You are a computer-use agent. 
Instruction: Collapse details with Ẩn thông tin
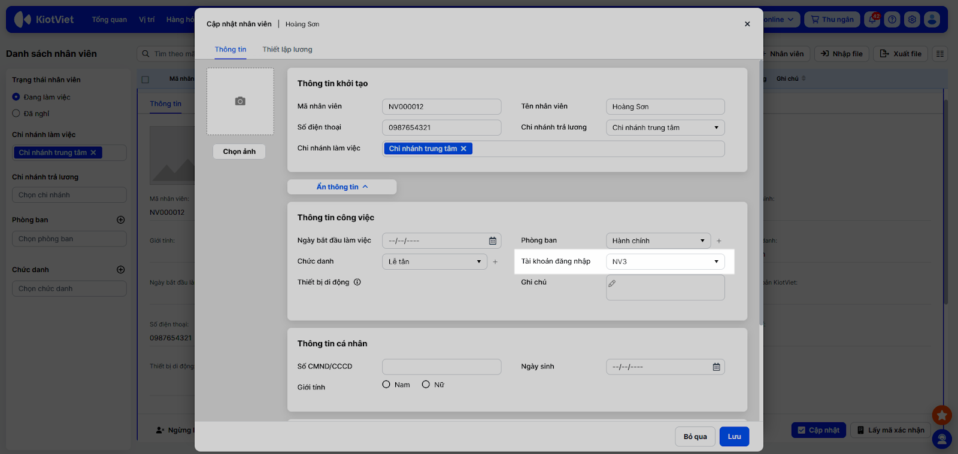coord(342,187)
